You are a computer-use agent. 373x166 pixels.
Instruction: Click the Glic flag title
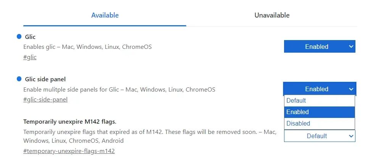[x=30, y=37]
